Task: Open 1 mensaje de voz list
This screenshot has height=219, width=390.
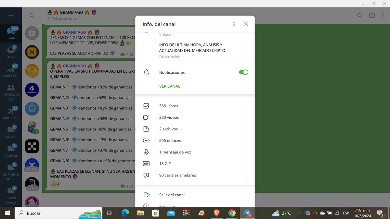Action: pyautogui.click(x=195, y=152)
